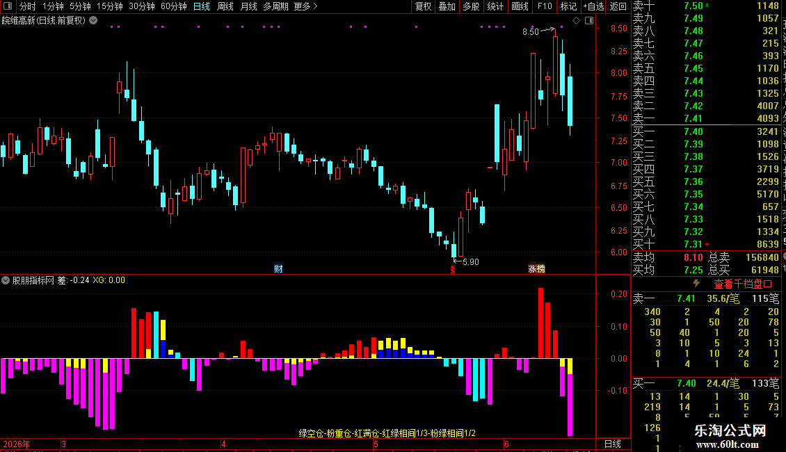Open dropdown next to 皖维高新 chart title
Screen dimensions: 786x452
tap(93, 21)
